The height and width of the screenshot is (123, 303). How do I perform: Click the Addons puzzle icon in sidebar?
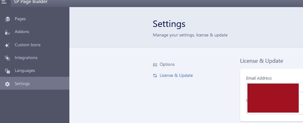7,32
